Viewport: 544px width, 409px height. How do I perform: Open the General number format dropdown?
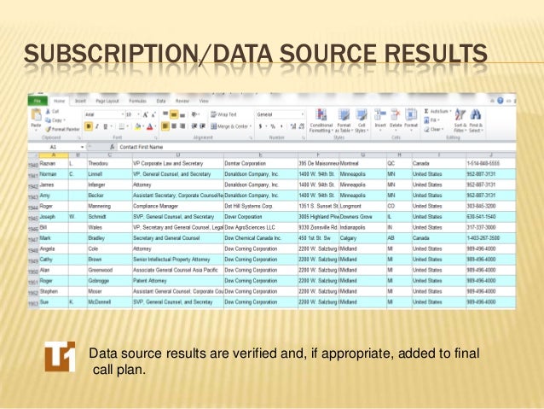click(x=302, y=114)
